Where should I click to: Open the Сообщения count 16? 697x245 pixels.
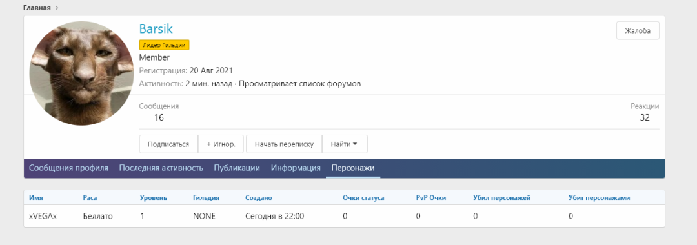click(x=159, y=117)
